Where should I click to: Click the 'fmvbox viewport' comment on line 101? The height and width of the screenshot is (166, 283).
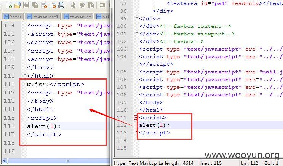pyautogui.click(x=197, y=34)
